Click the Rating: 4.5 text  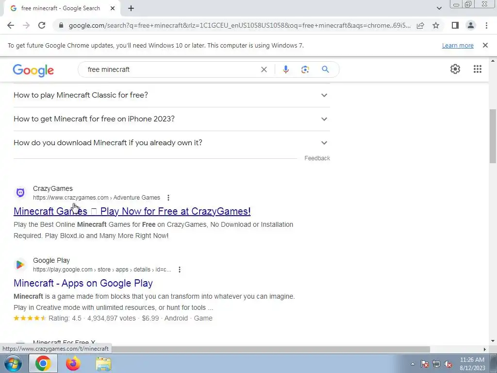65,318
